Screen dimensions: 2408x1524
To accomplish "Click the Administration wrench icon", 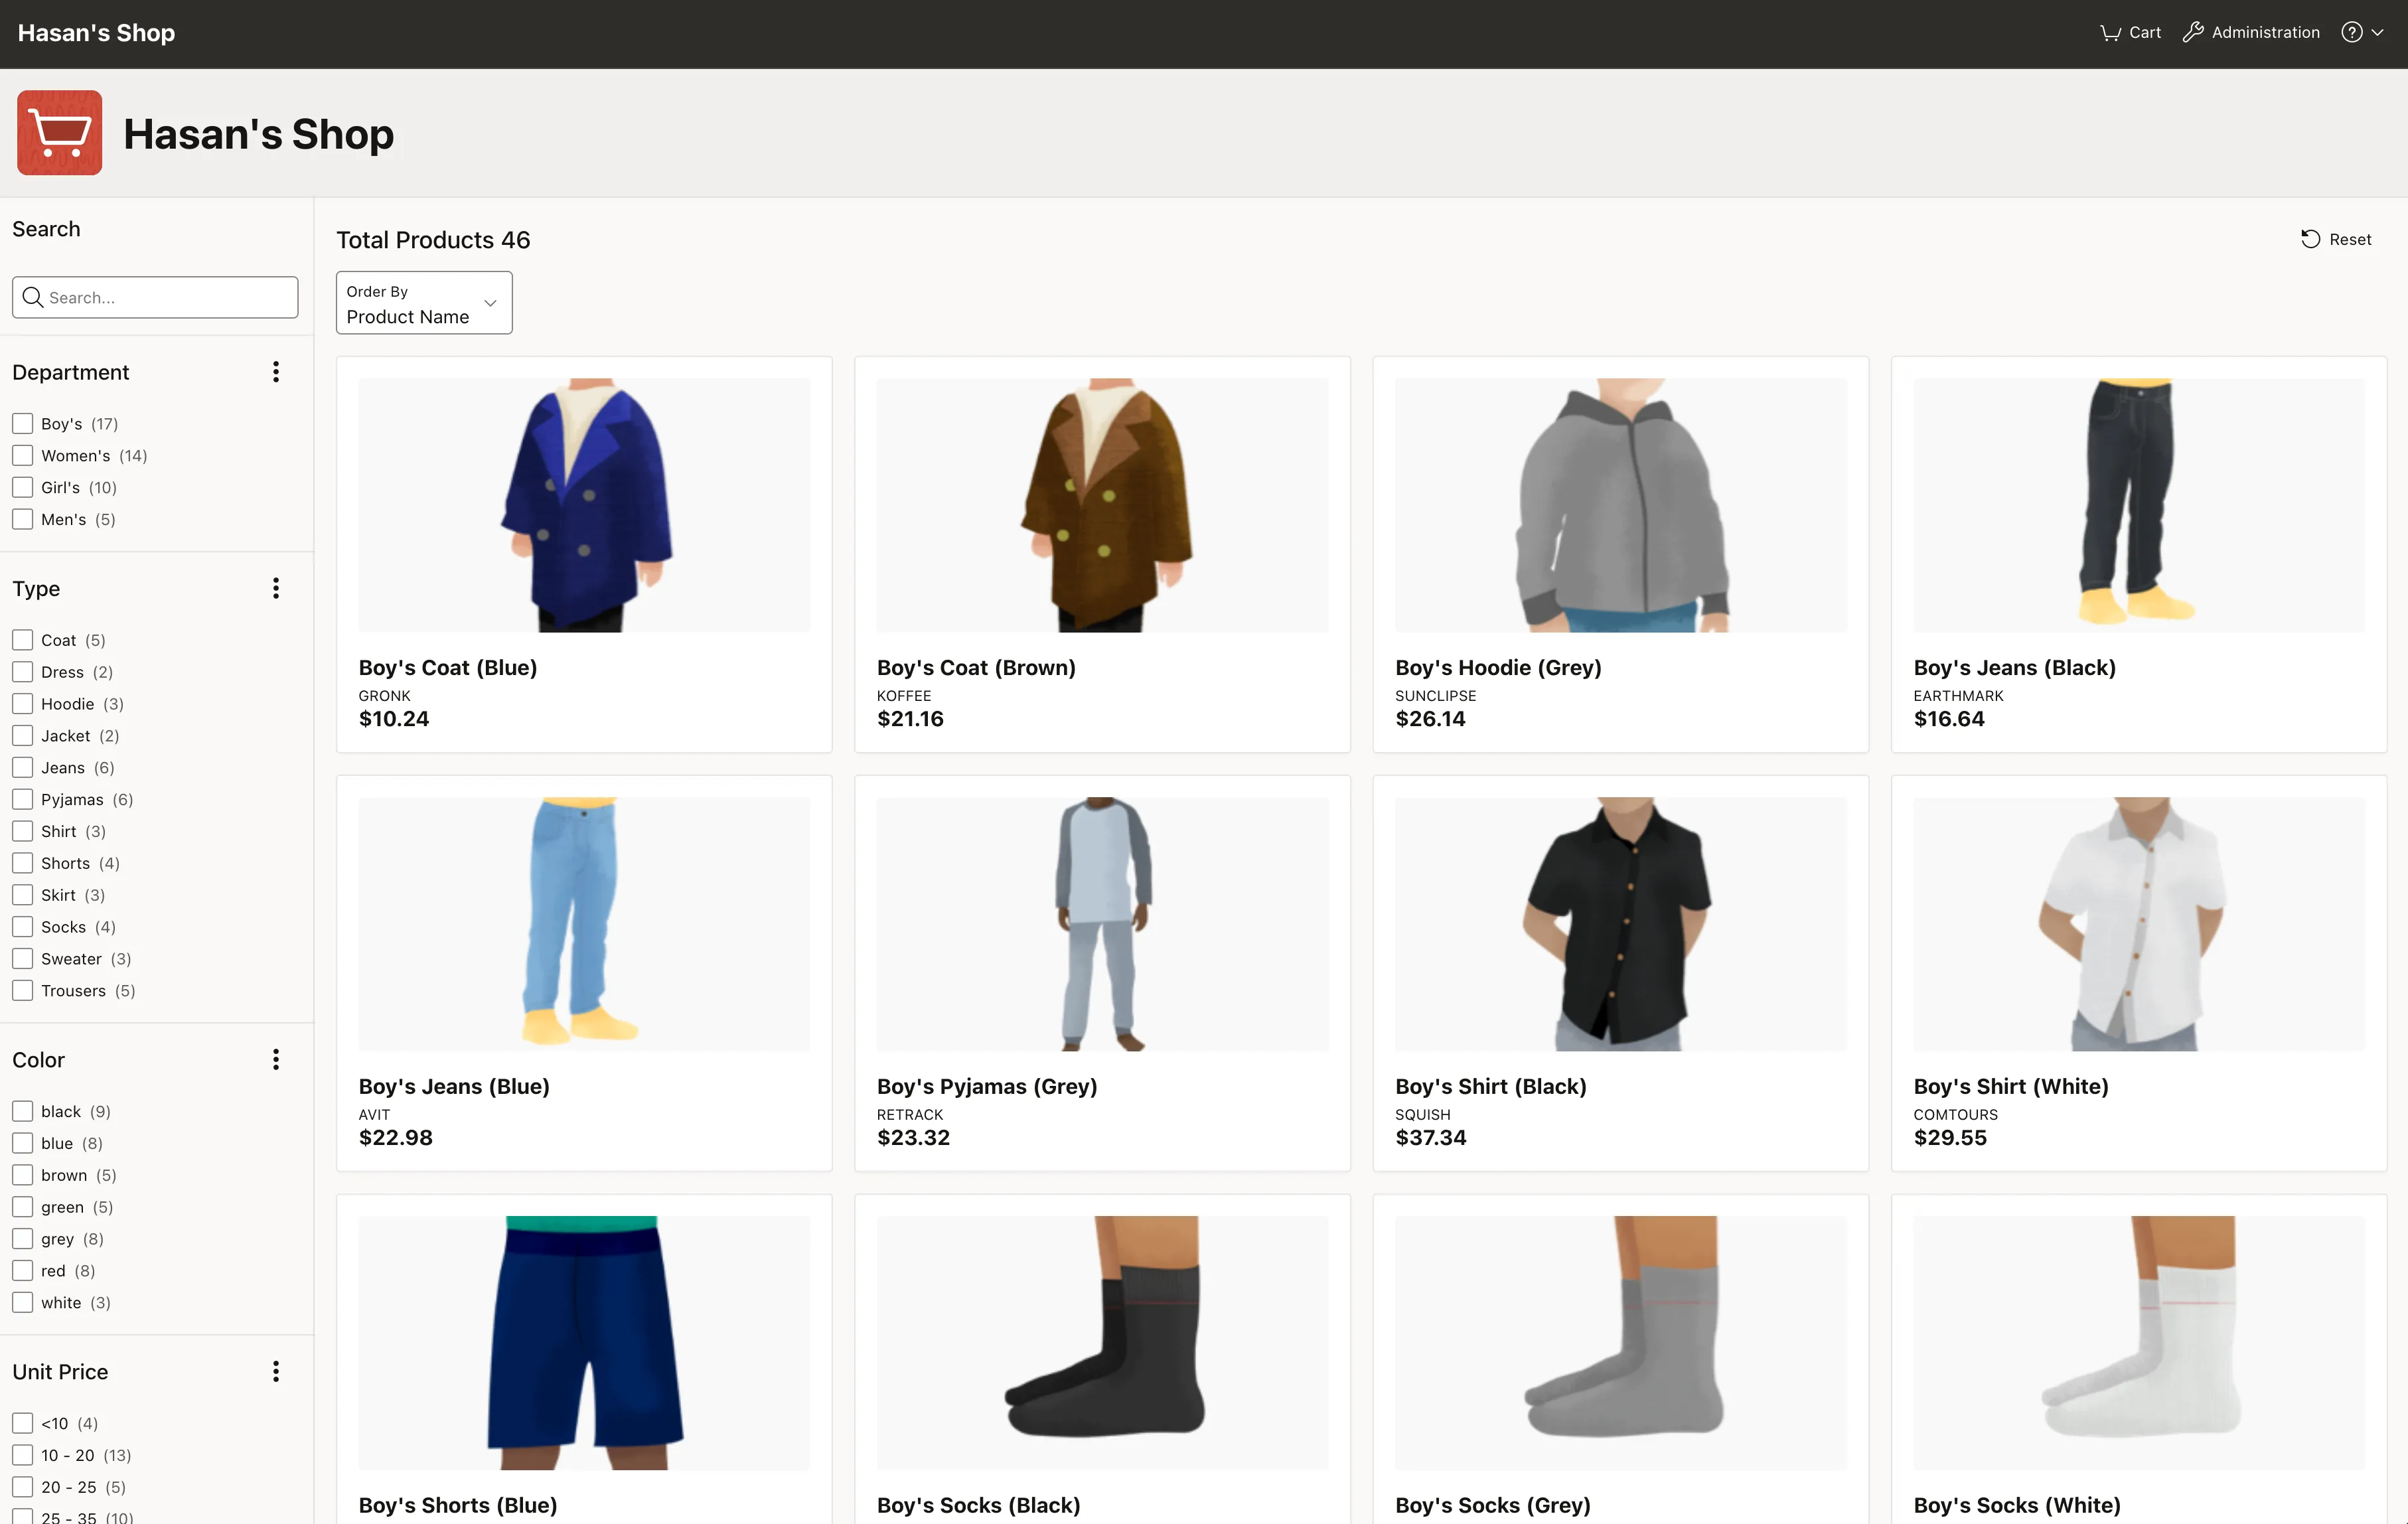I will (2193, 33).
